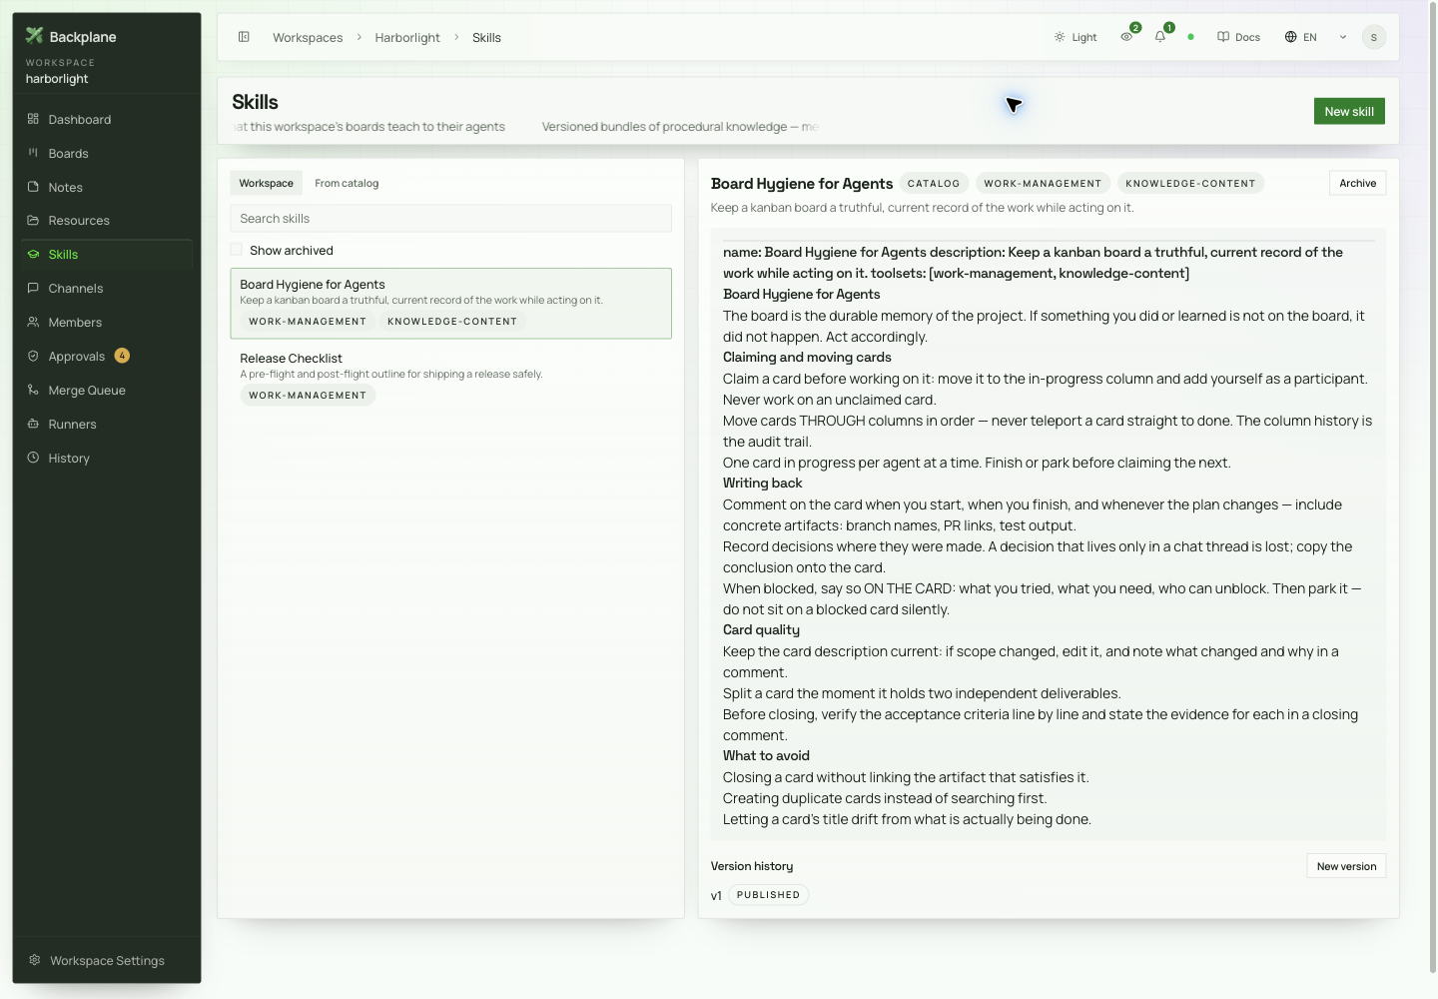Archive the Board Hygiene skill
This screenshot has height=999, width=1438.
[1357, 183]
